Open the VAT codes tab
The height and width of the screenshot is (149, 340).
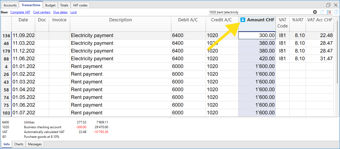pos(80,5)
